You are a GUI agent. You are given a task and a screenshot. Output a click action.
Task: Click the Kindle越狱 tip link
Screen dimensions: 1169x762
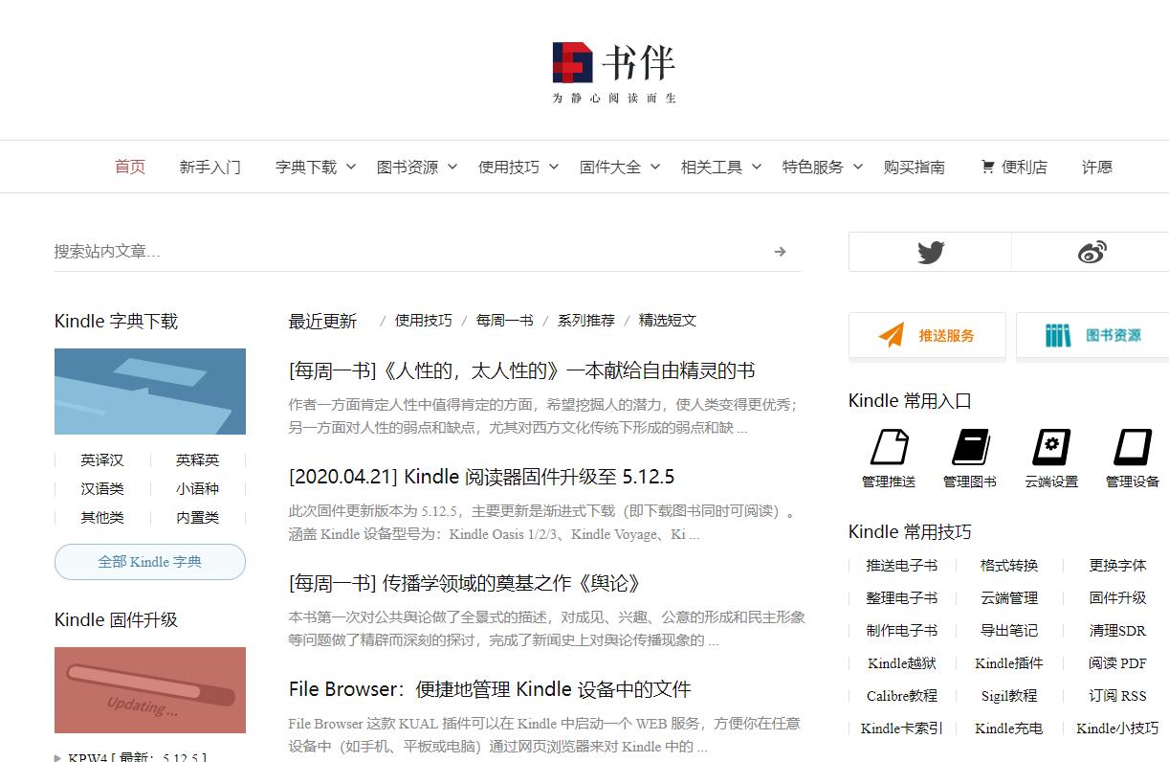click(x=902, y=663)
